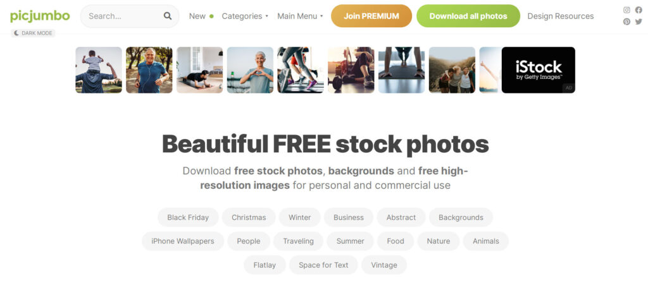Viewport: 648px width, 295px height.
Task: Open the heart hands woman thumbnail
Action: tap(250, 69)
